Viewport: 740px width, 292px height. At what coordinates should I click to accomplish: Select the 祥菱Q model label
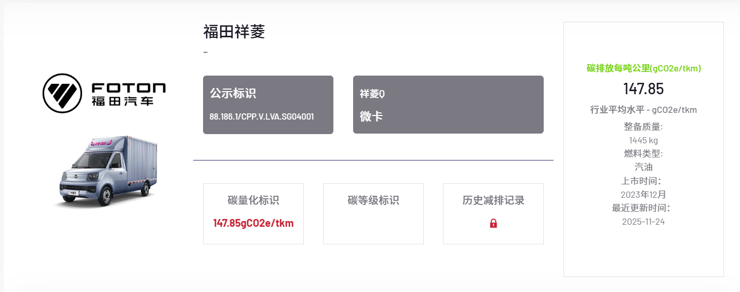coord(372,94)
